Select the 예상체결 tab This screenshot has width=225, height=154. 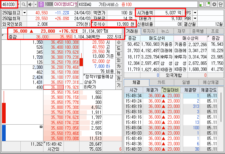coord(211,82)
